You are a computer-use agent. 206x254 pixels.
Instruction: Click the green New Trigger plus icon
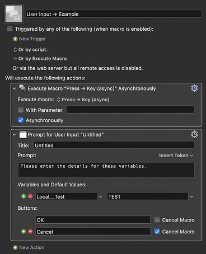(x=15, y=39)
